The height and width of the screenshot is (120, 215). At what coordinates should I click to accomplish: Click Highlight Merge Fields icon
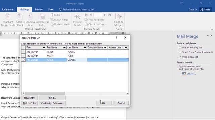point(8,17)
